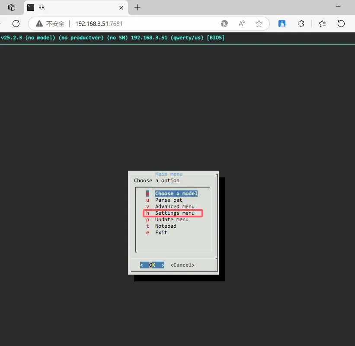Image resolution: width=355 pixels, height=346 pixels.
Task: Open the tab actions workspace icon
Action: tap(12, 7)
